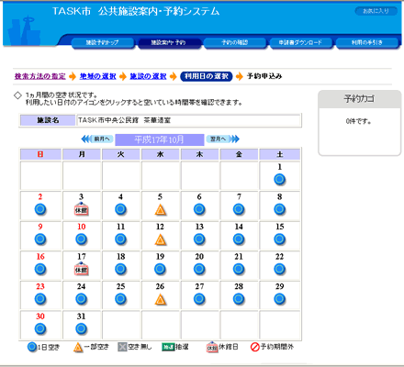Click the blue circle for October 29
Viewport: 404px width, 367px height.
tap(279, 299)
